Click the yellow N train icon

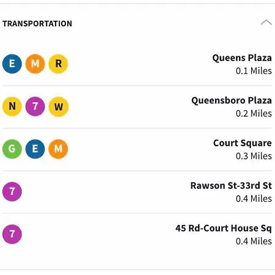[12, 106]
